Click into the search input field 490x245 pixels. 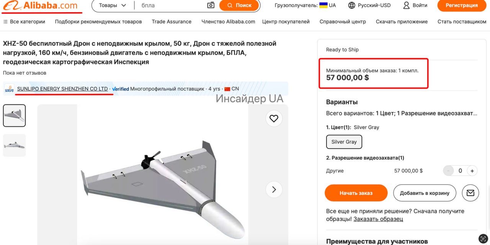[172, 5]
